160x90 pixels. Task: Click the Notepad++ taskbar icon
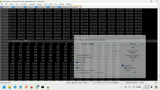tap(48, 87)
